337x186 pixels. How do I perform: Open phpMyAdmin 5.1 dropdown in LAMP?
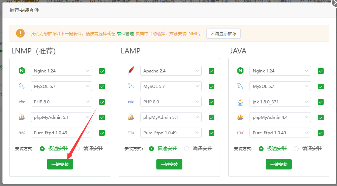pos(171,117)
